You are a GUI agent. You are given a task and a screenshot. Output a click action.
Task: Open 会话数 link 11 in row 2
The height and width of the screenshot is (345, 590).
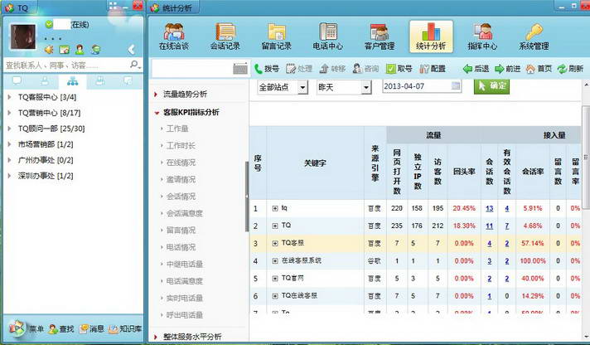489,226
